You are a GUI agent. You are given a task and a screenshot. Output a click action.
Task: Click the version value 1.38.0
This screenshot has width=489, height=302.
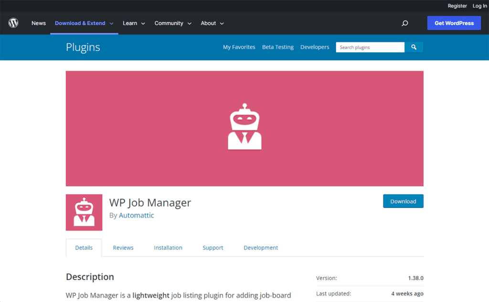point(416,278)
